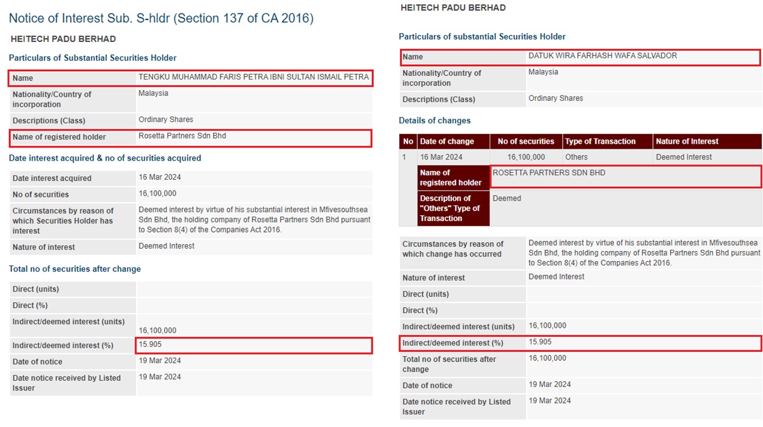763x427 pixels.
Task: Click the Date interest acquired label
Action: pyautogui.click(x=52, y=179)
